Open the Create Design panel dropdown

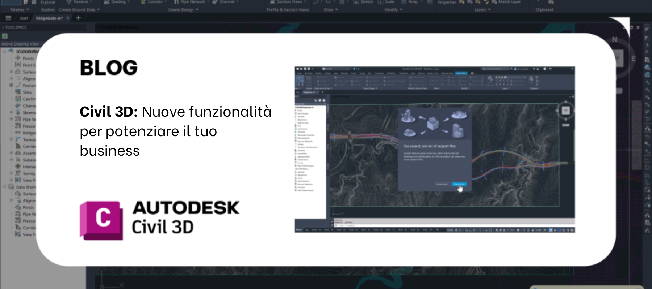[x=183, y=10]
